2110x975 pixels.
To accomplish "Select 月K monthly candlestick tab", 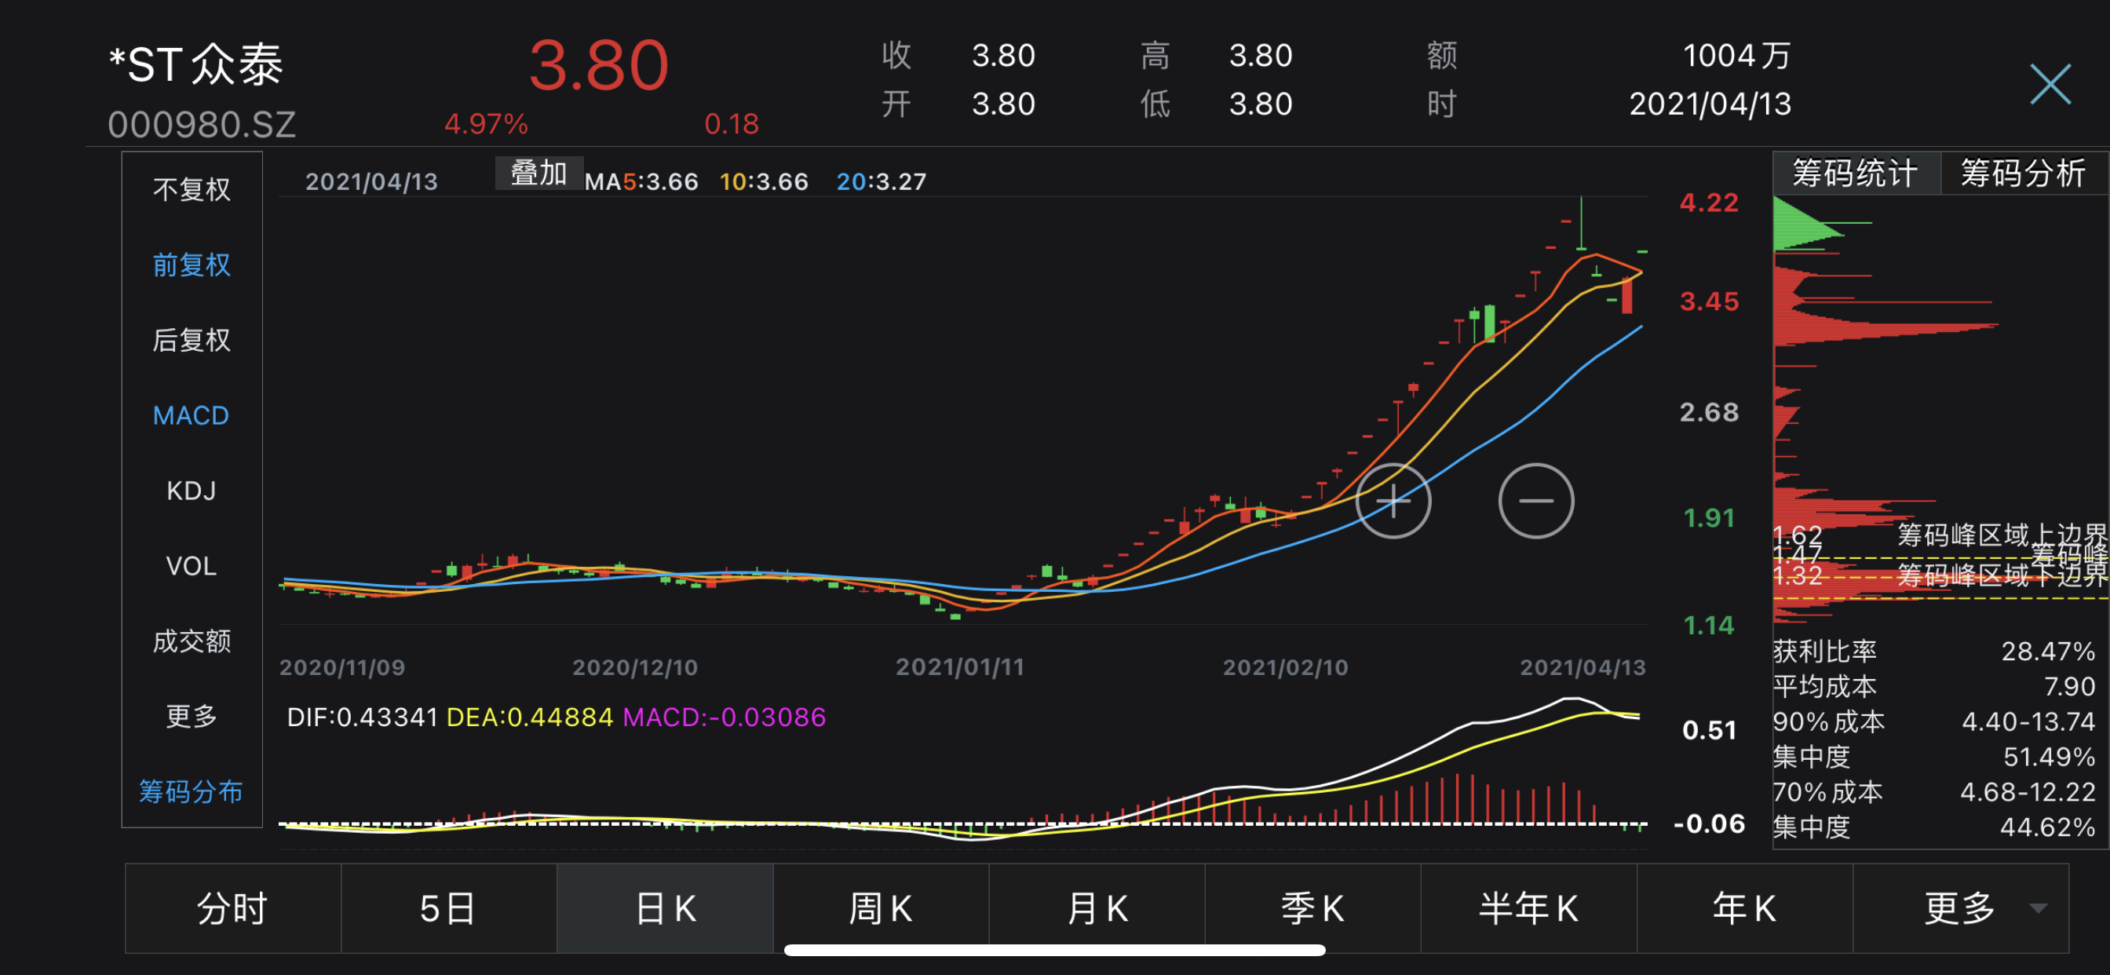I will [x=1097, y=907].
